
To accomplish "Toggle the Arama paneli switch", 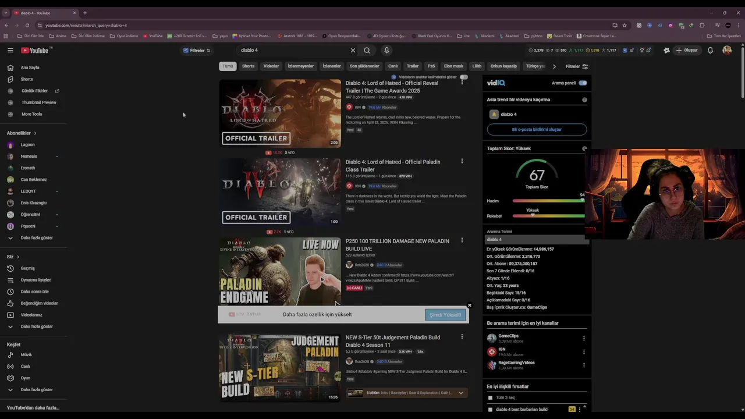I will coord(583,83).
